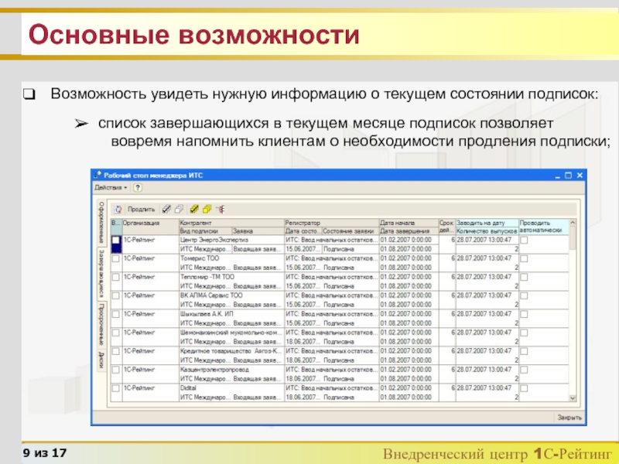Tick the selection checkbox for Шыкылаев А.К. ИП
Screen dimensions: 619x464
coord(115,314)
